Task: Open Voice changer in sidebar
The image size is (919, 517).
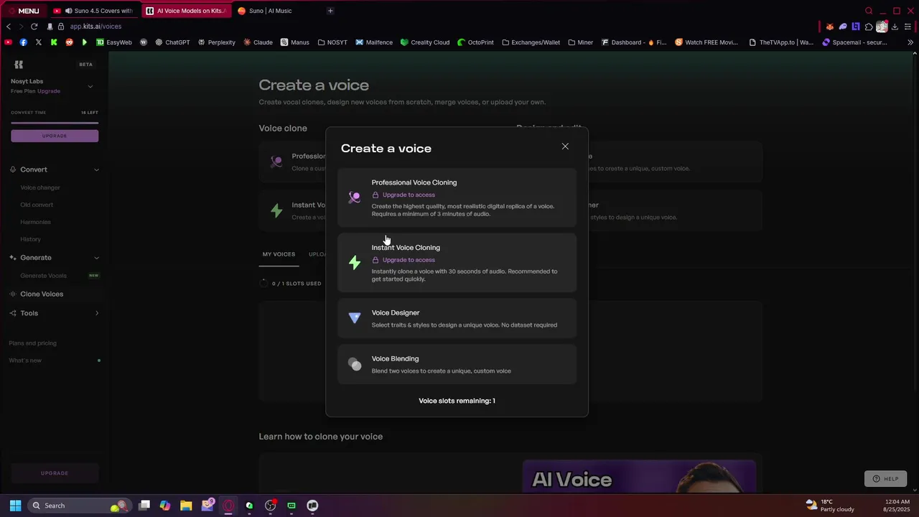Action: tap(40, 187)
